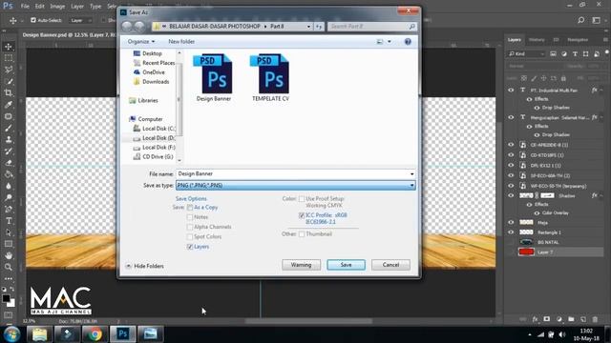Open Chrome from the taskbar
This screenshot has width=611, height=343.
coord(95,334)
